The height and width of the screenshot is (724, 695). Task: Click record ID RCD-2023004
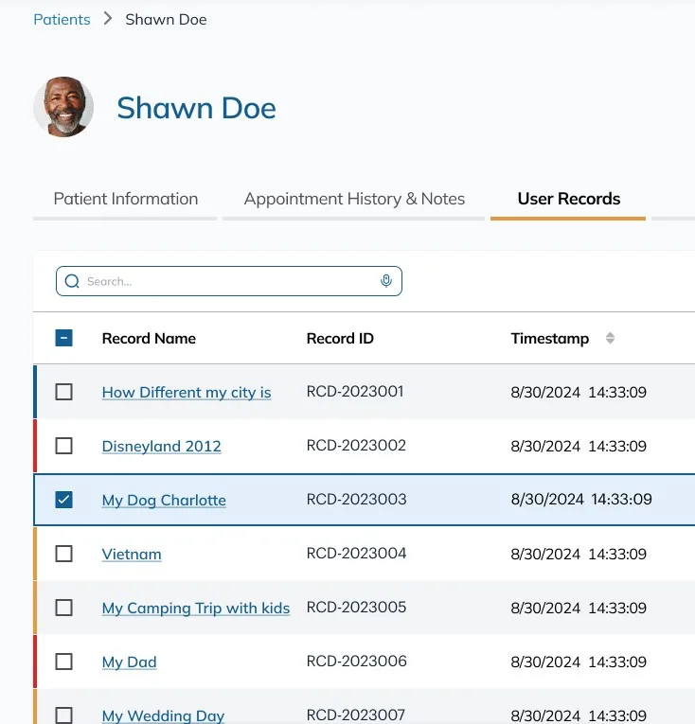pyautogui.click(x=356, y=553)
